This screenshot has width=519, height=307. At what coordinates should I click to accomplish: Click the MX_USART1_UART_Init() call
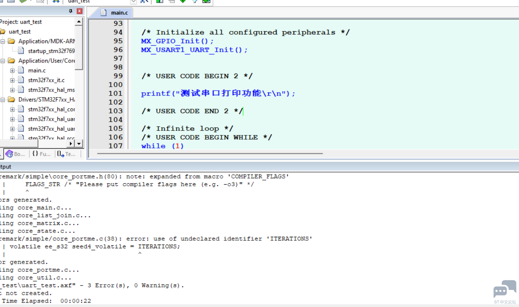pyautogui.click(x=194, y=50)
